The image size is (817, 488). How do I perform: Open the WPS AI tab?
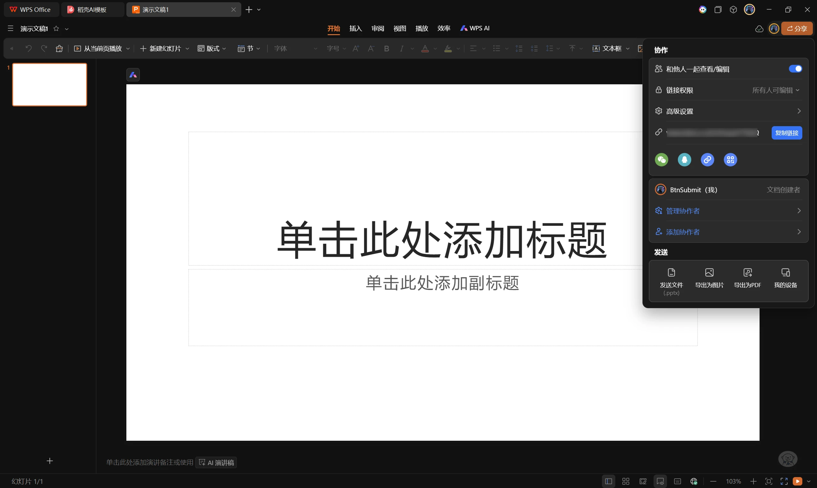475,28
